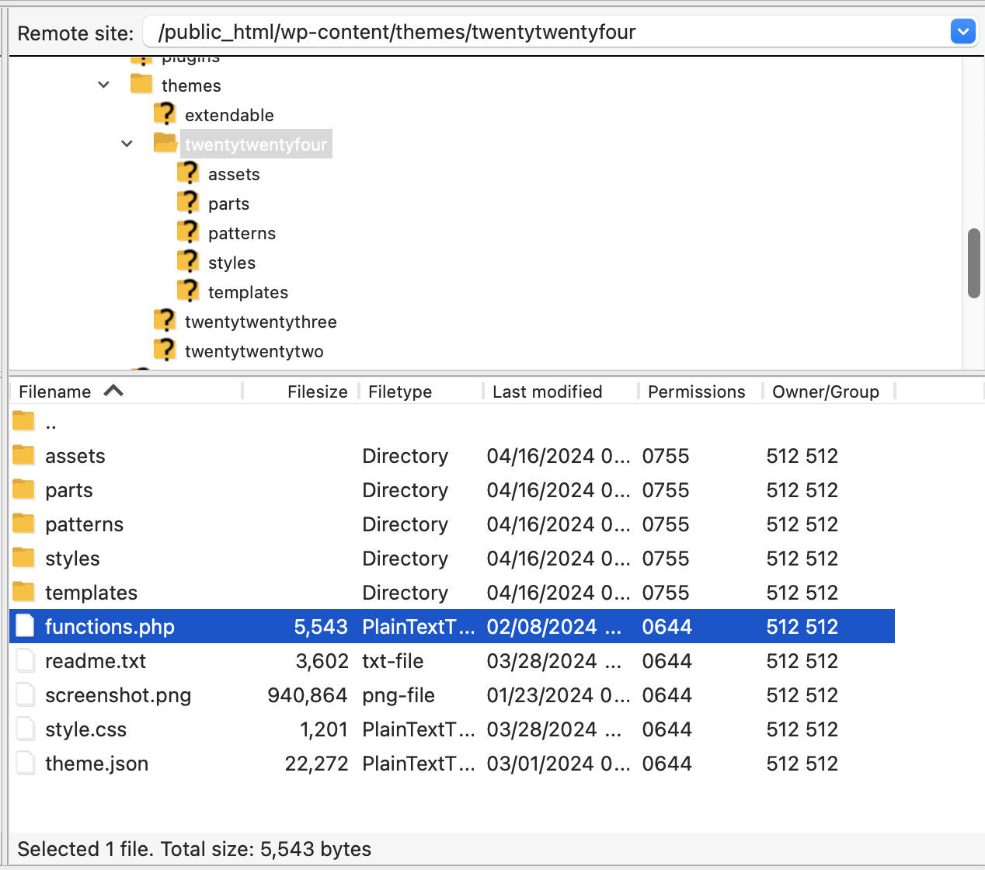Select the highlighted twentytwentyfour tree label
Screen dimensions: 985x870
256,144
